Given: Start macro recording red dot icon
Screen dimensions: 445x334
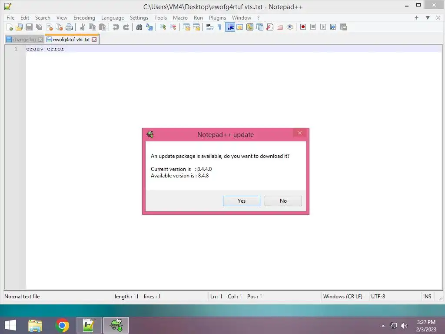Looking at the screenshot, I should click(x=303, y=27).
